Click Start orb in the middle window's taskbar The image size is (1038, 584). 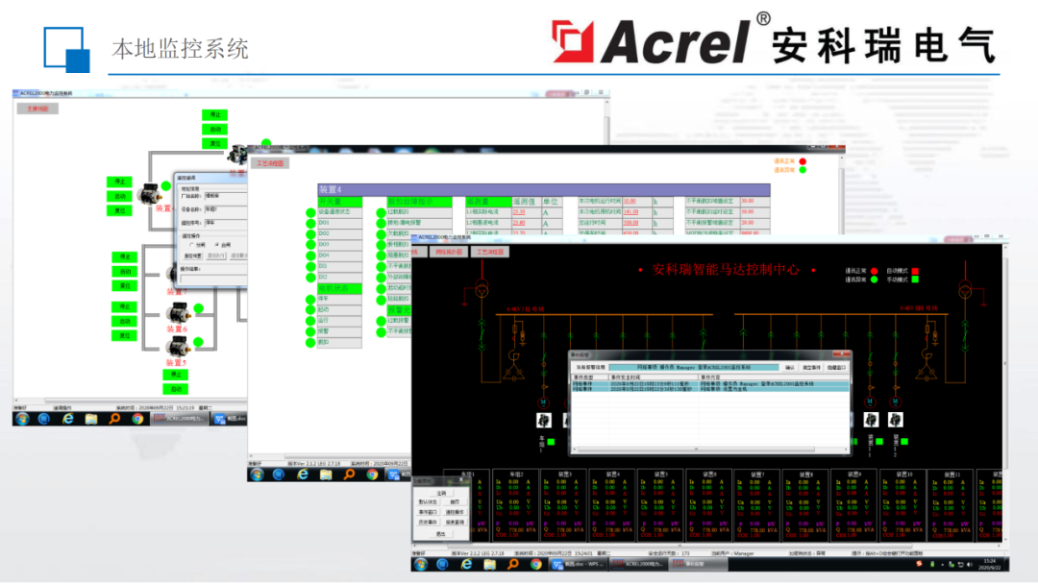(257, 474)
